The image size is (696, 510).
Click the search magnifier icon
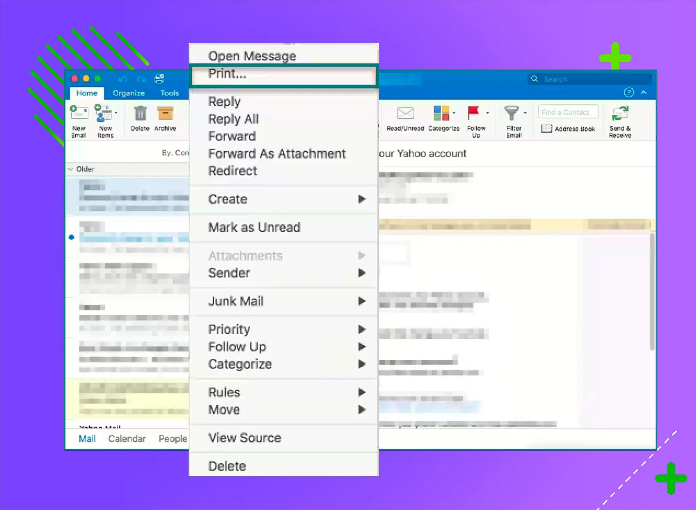tap(534, 79)
